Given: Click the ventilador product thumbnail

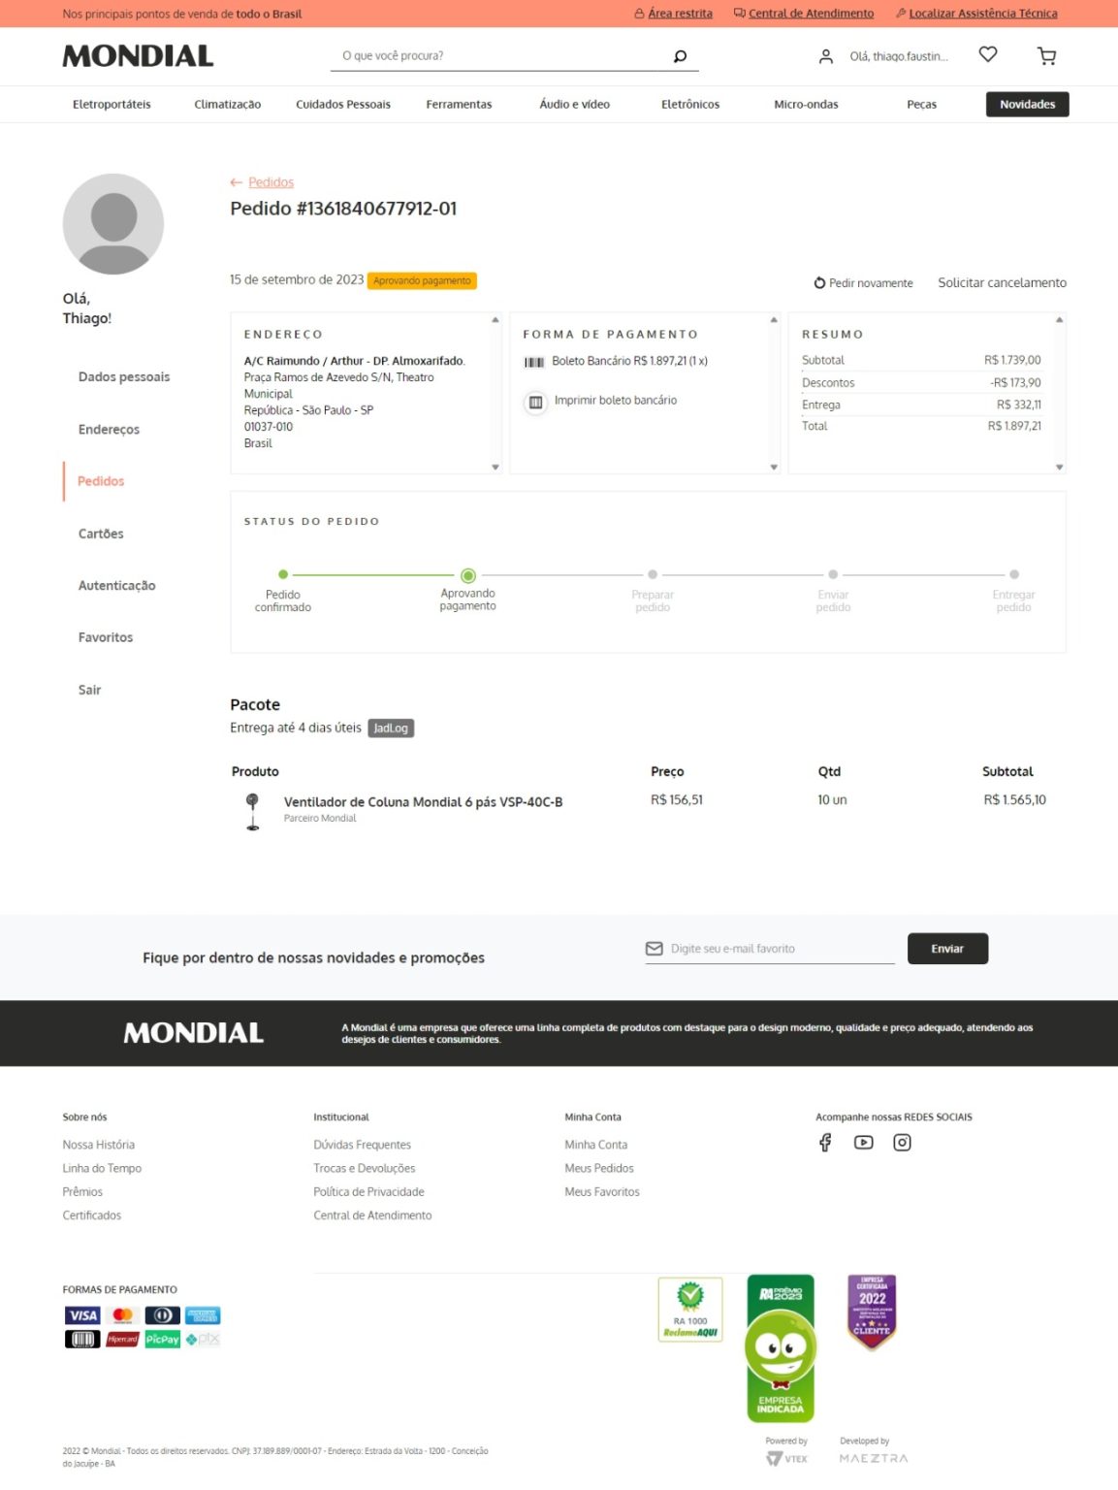Looking at the screenshot, I should click(253, 811).
